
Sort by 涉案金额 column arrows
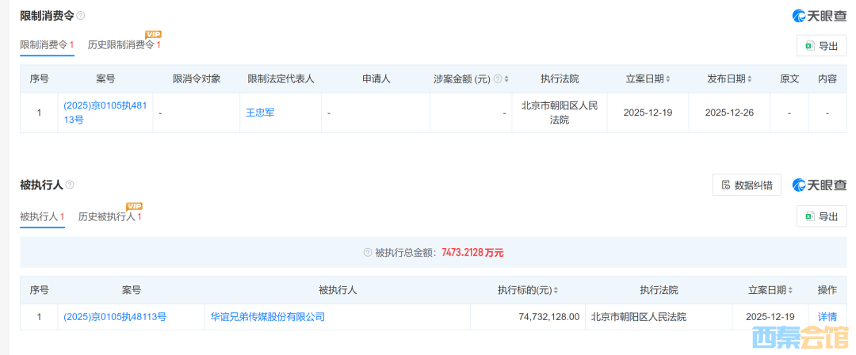coord(506,79)
